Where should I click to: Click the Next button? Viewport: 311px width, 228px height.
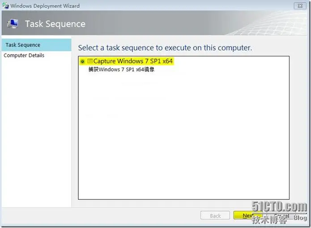pyautogui.click(x=248, y=215)
